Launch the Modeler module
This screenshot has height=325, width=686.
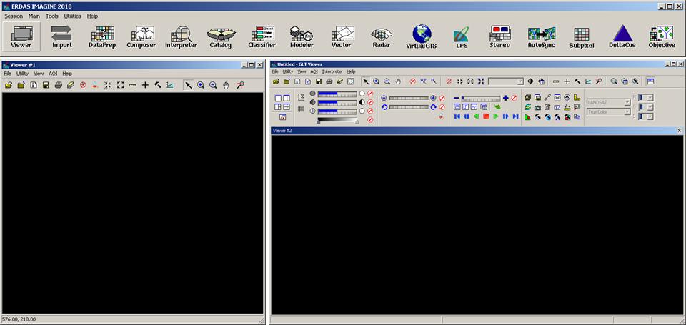[302, 36]
